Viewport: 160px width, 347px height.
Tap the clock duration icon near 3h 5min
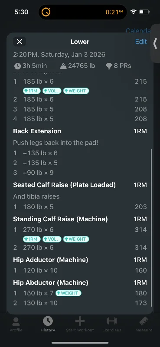(x=17, y=66)
